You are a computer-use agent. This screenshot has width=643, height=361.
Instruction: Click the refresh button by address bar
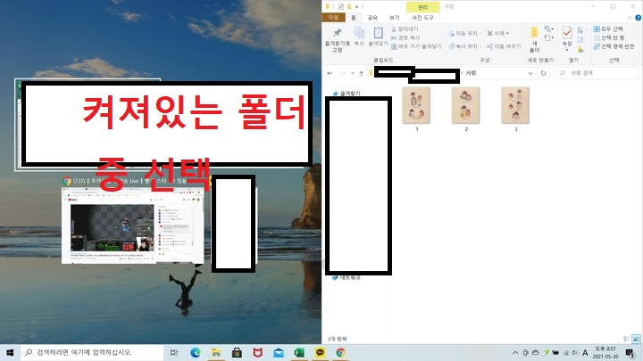[x=543, y=73]
